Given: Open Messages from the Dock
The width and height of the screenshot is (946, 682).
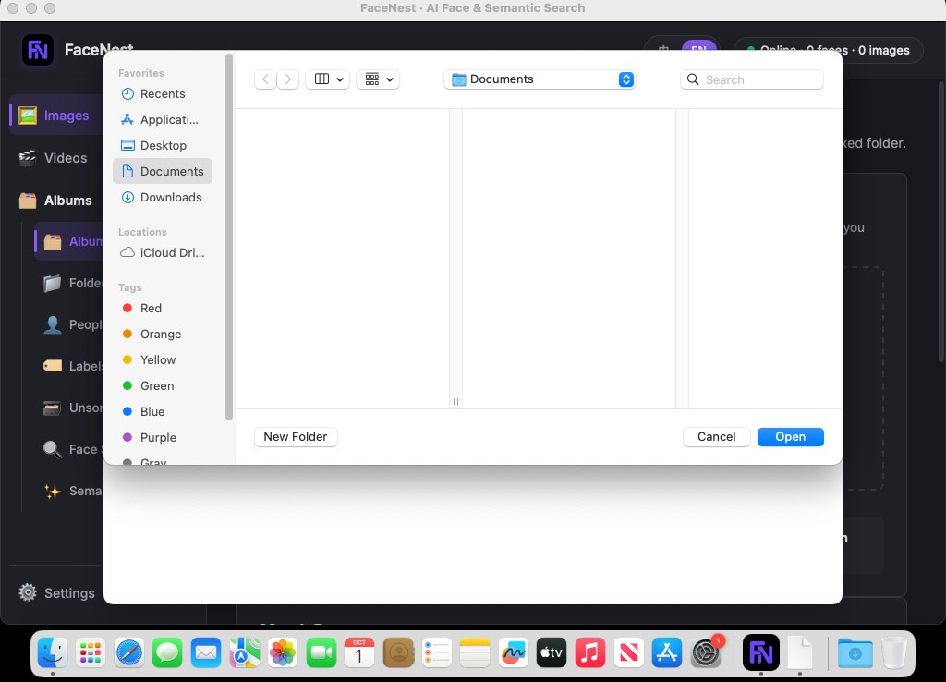Looking at the screenshot, I should click(x=167, y=652).
